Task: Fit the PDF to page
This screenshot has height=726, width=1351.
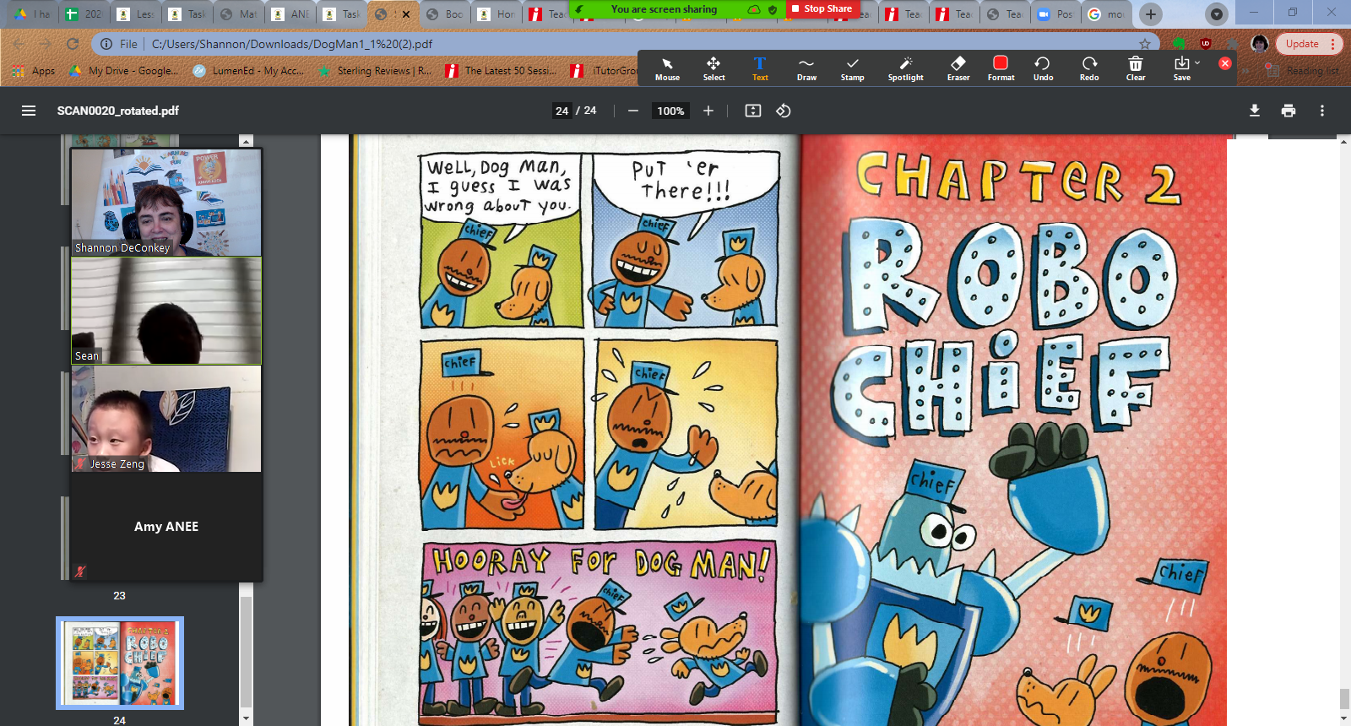Action: [753, 111]
